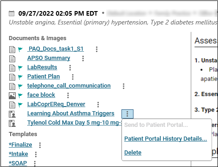Screen dimensions: 218x167
Task: Open the *Intake template link
Action: (18, 154)
